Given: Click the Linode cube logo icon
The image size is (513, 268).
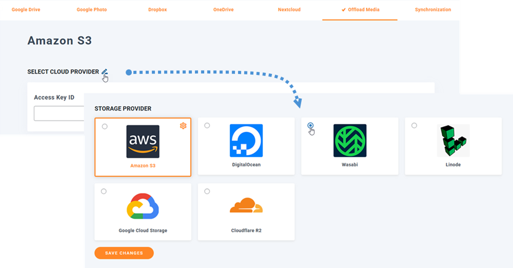Looking at the screenshot, I should [453, 140].
